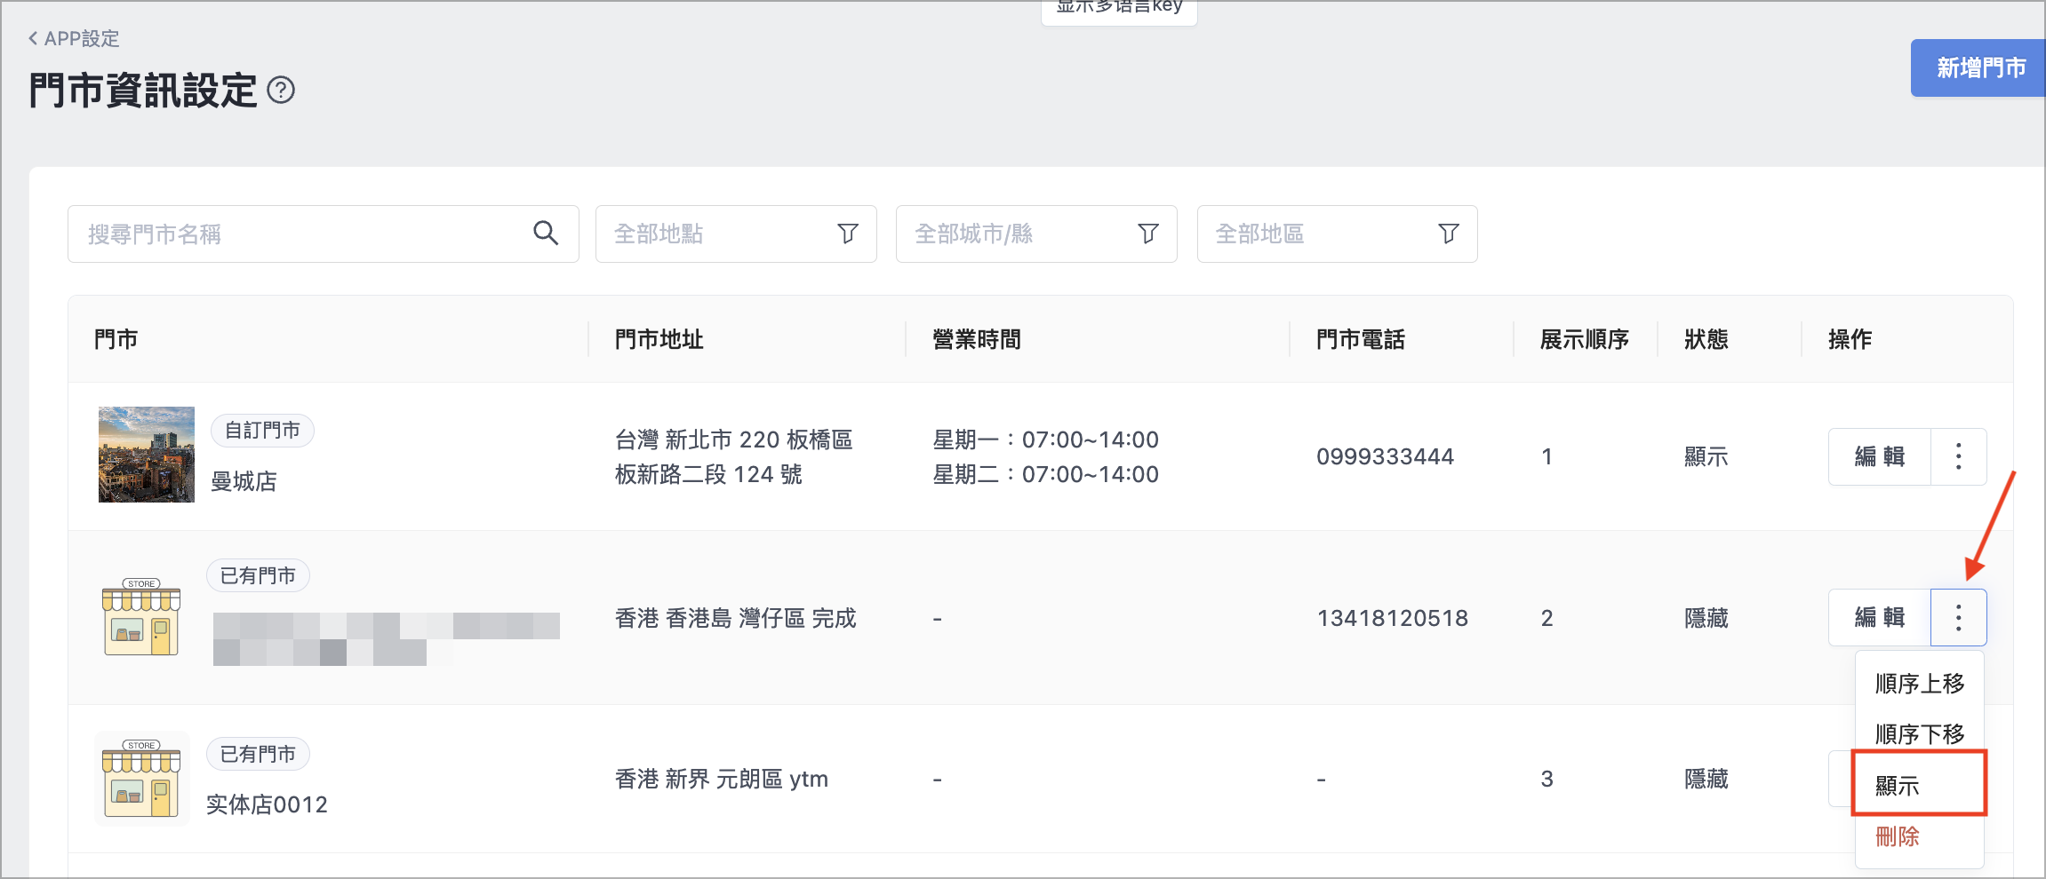Click the 展示順序 column header
Screen dimensions: 2046x879
1584,339
